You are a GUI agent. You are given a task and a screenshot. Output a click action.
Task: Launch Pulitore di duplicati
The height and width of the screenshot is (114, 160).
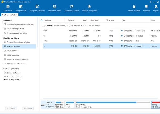point(89,8)
